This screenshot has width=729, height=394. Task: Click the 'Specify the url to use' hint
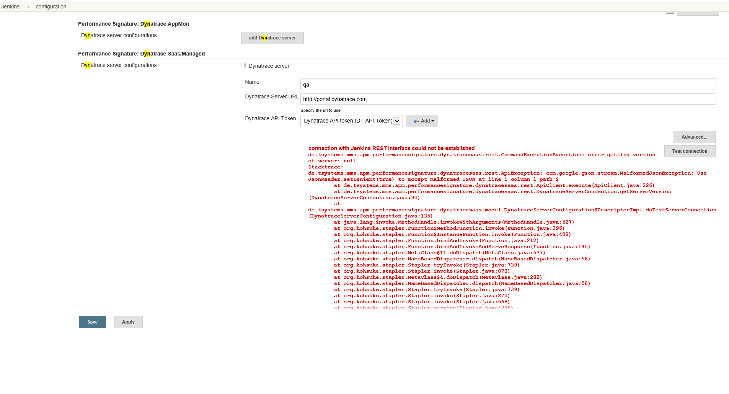tap(320, 110)
